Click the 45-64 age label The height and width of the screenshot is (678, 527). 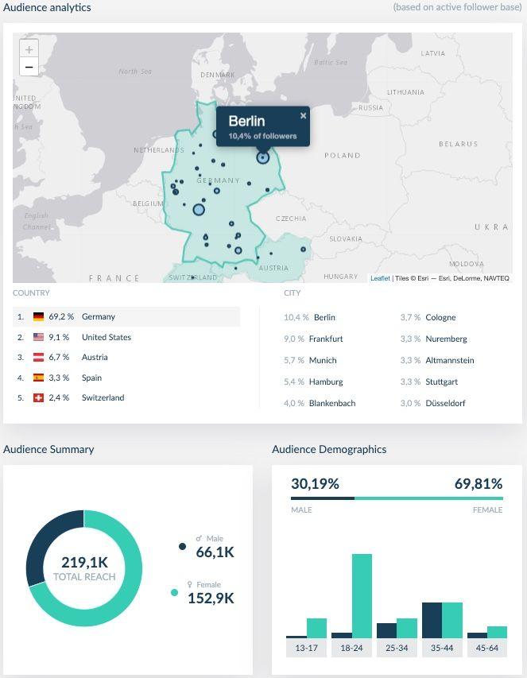487,648
